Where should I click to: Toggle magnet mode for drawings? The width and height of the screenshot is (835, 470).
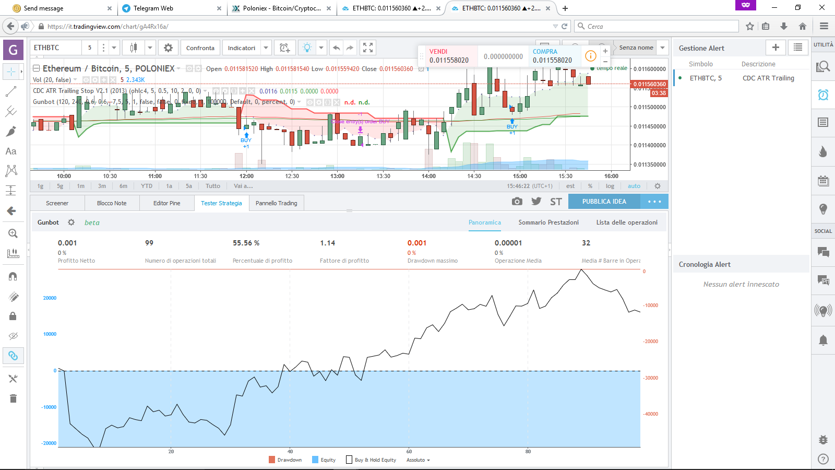13,276
